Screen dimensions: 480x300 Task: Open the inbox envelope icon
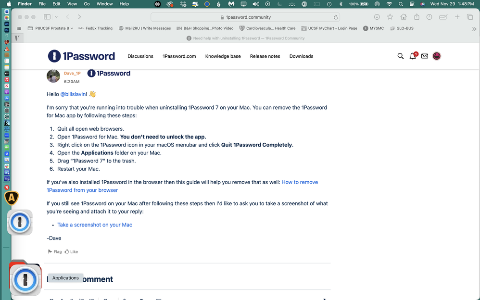tap(425, 56)
